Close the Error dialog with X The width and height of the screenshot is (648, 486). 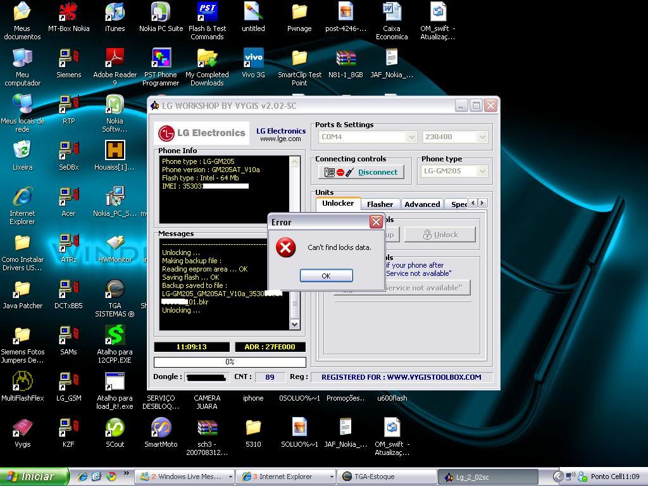pyautogui.click(x=376, y=222)
